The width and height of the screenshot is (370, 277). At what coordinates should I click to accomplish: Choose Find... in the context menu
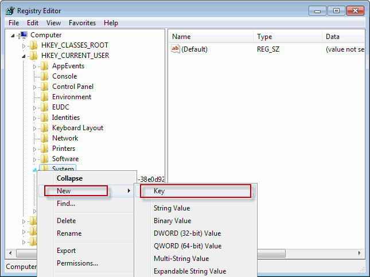coord(86,204)
